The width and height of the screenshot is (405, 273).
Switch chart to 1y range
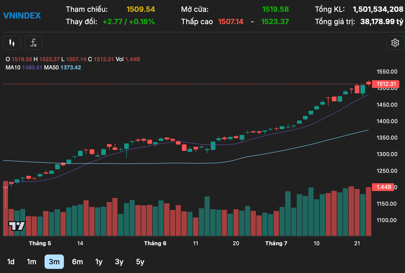coord(99,262)
